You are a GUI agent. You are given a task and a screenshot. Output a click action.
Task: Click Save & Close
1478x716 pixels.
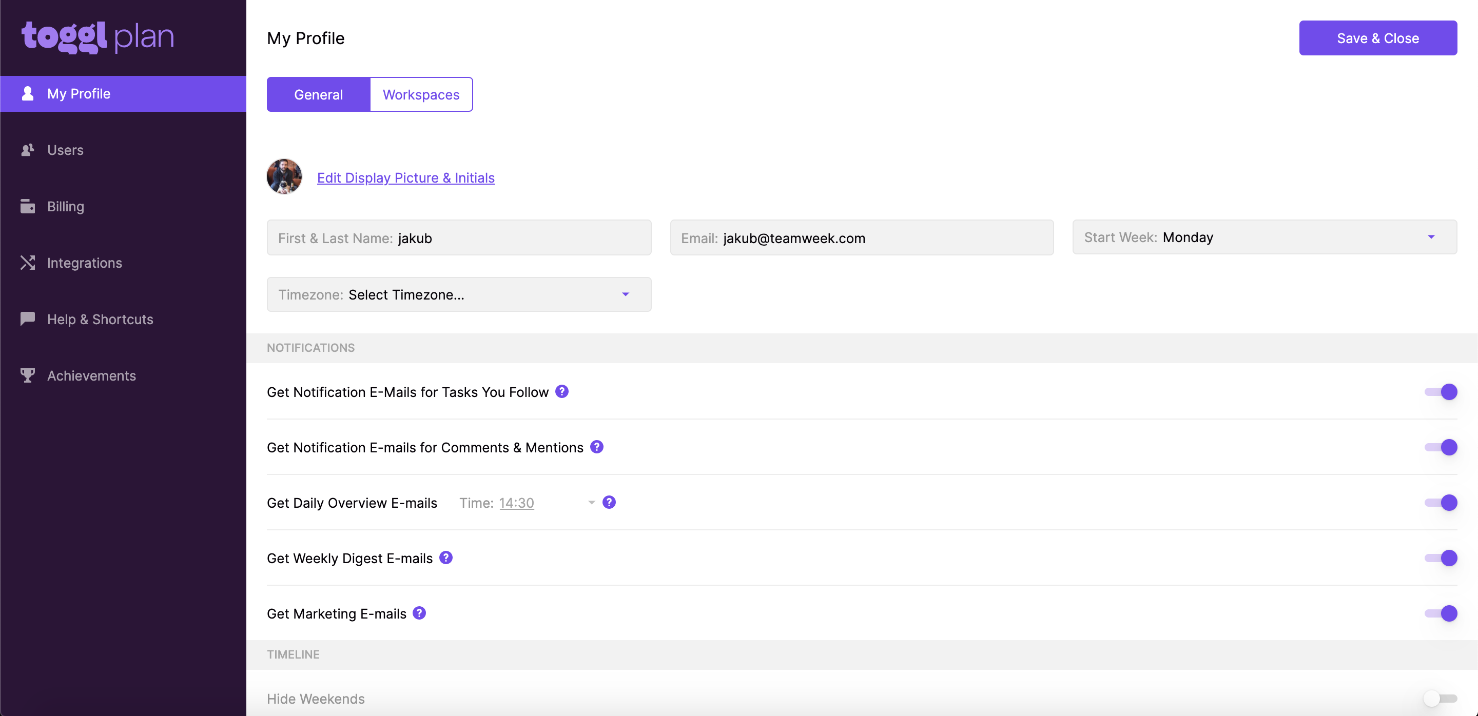(1377, 38)
